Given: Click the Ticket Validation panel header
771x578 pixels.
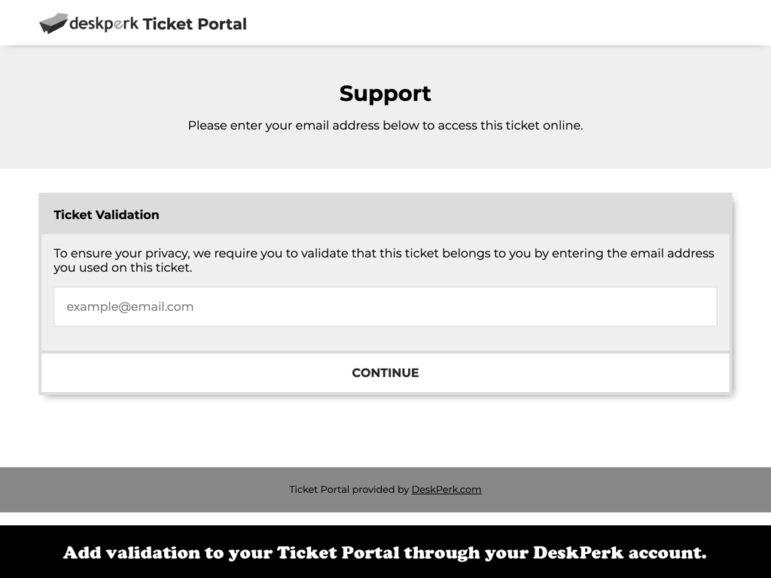Looking at the screenshot, I should click(106, 214).
